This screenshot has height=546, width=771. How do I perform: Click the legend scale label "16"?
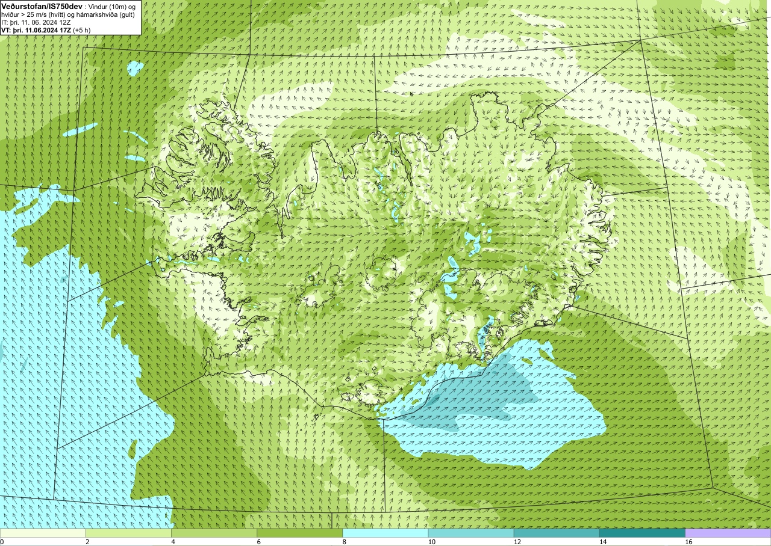(x=688, y=542)
